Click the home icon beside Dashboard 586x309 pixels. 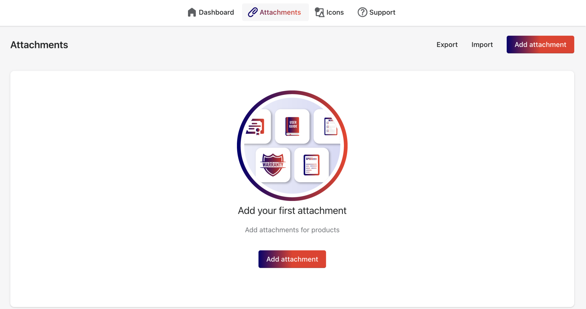click(x=191, y=12)
